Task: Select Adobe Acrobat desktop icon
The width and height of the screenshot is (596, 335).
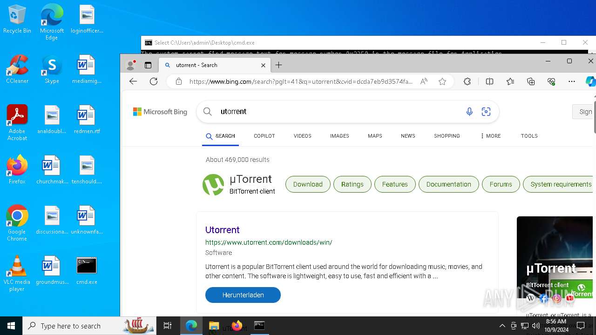Action: (17, 123)
